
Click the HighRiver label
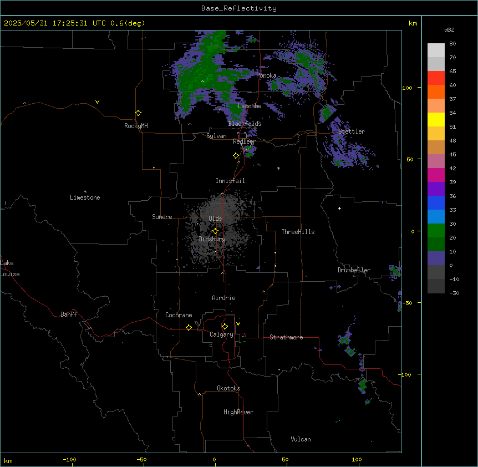238,412
